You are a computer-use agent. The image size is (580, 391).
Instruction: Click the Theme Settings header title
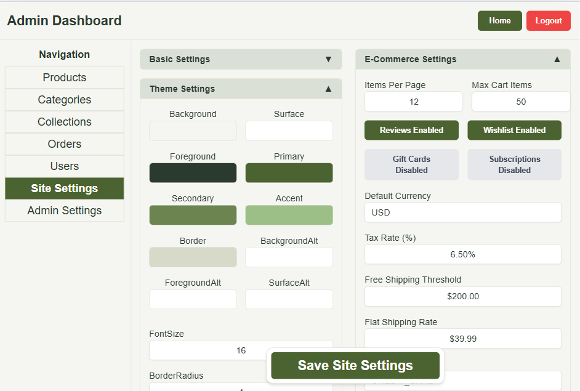pos(182,89)
